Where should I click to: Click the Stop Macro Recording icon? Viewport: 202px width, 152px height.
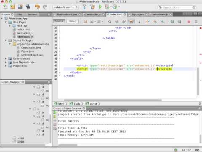196,22
